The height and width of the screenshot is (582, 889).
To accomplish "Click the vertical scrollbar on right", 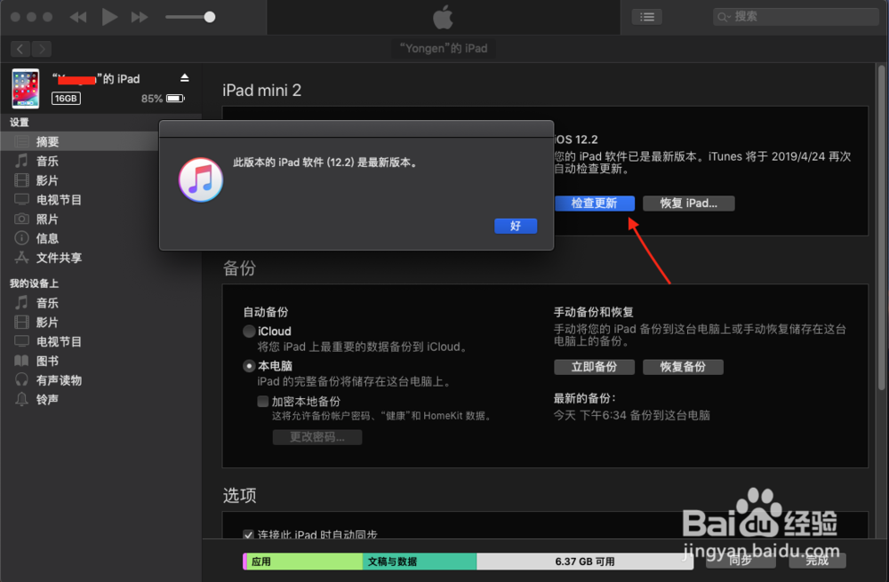I will [882, 227].
